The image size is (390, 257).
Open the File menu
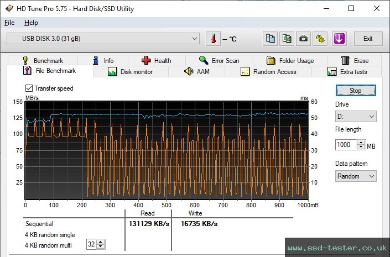tap(9, 23)
